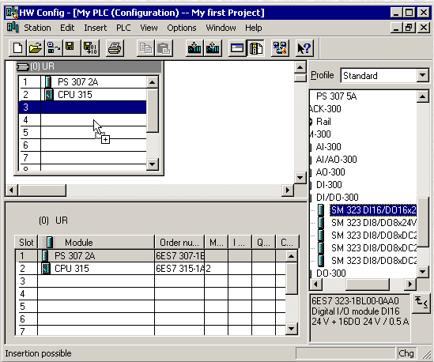Select CPU 315 in rack slot 2
The width and height of the screenshot is (434, 362).
[x=82, y=95]
